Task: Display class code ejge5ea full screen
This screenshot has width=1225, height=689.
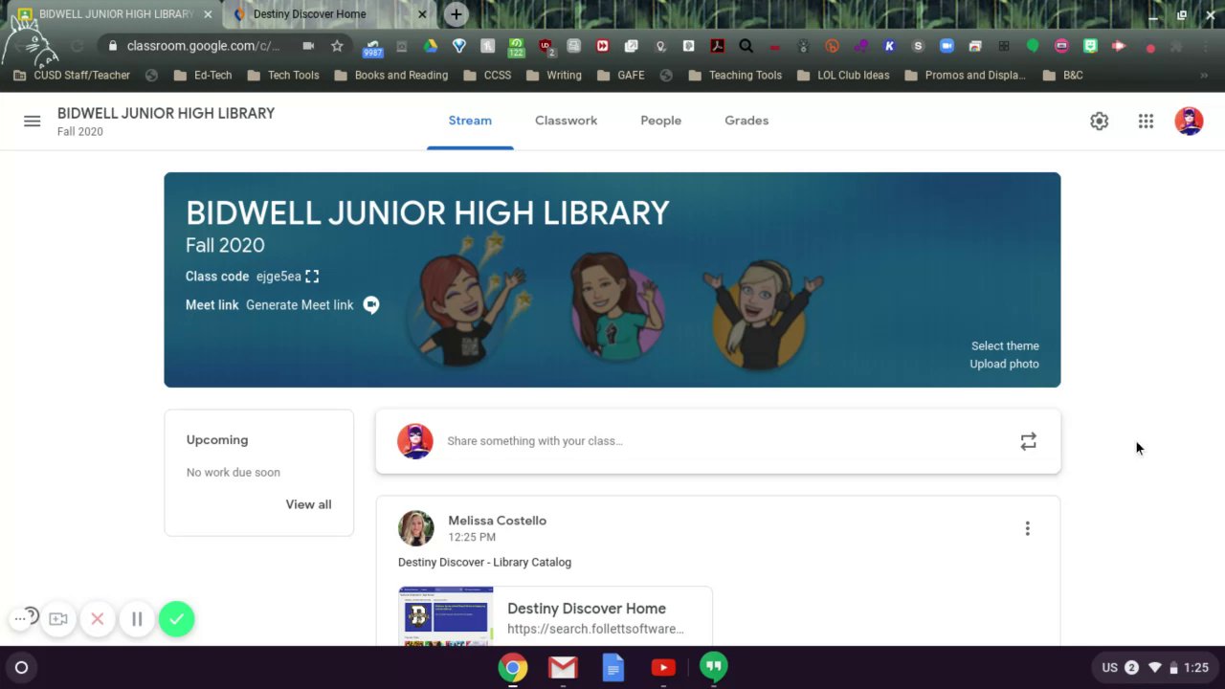Action: 312,277
